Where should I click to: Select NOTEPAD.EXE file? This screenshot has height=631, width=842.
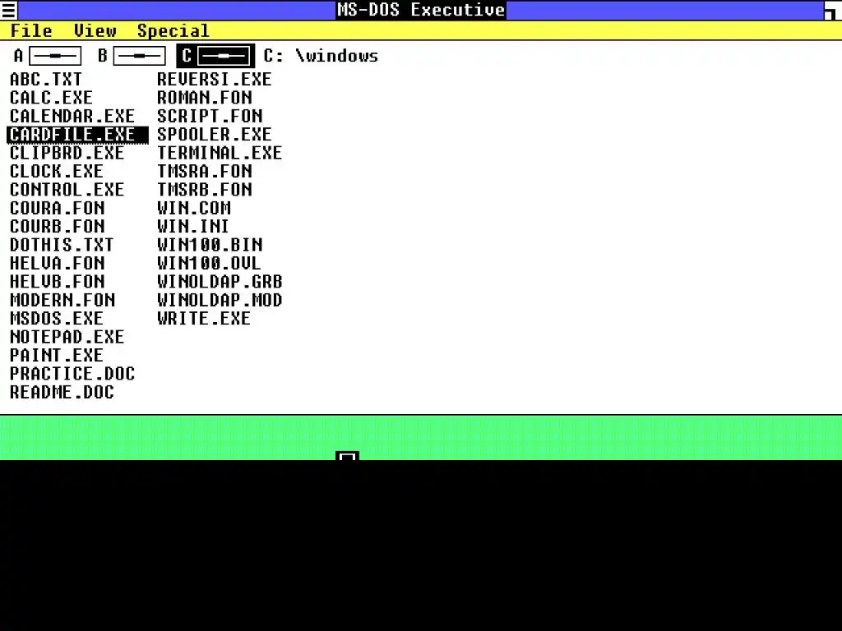67,337
